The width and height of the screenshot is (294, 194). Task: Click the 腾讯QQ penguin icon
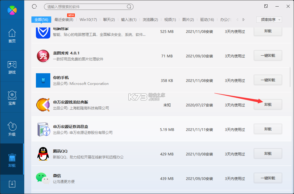[43, 154]
